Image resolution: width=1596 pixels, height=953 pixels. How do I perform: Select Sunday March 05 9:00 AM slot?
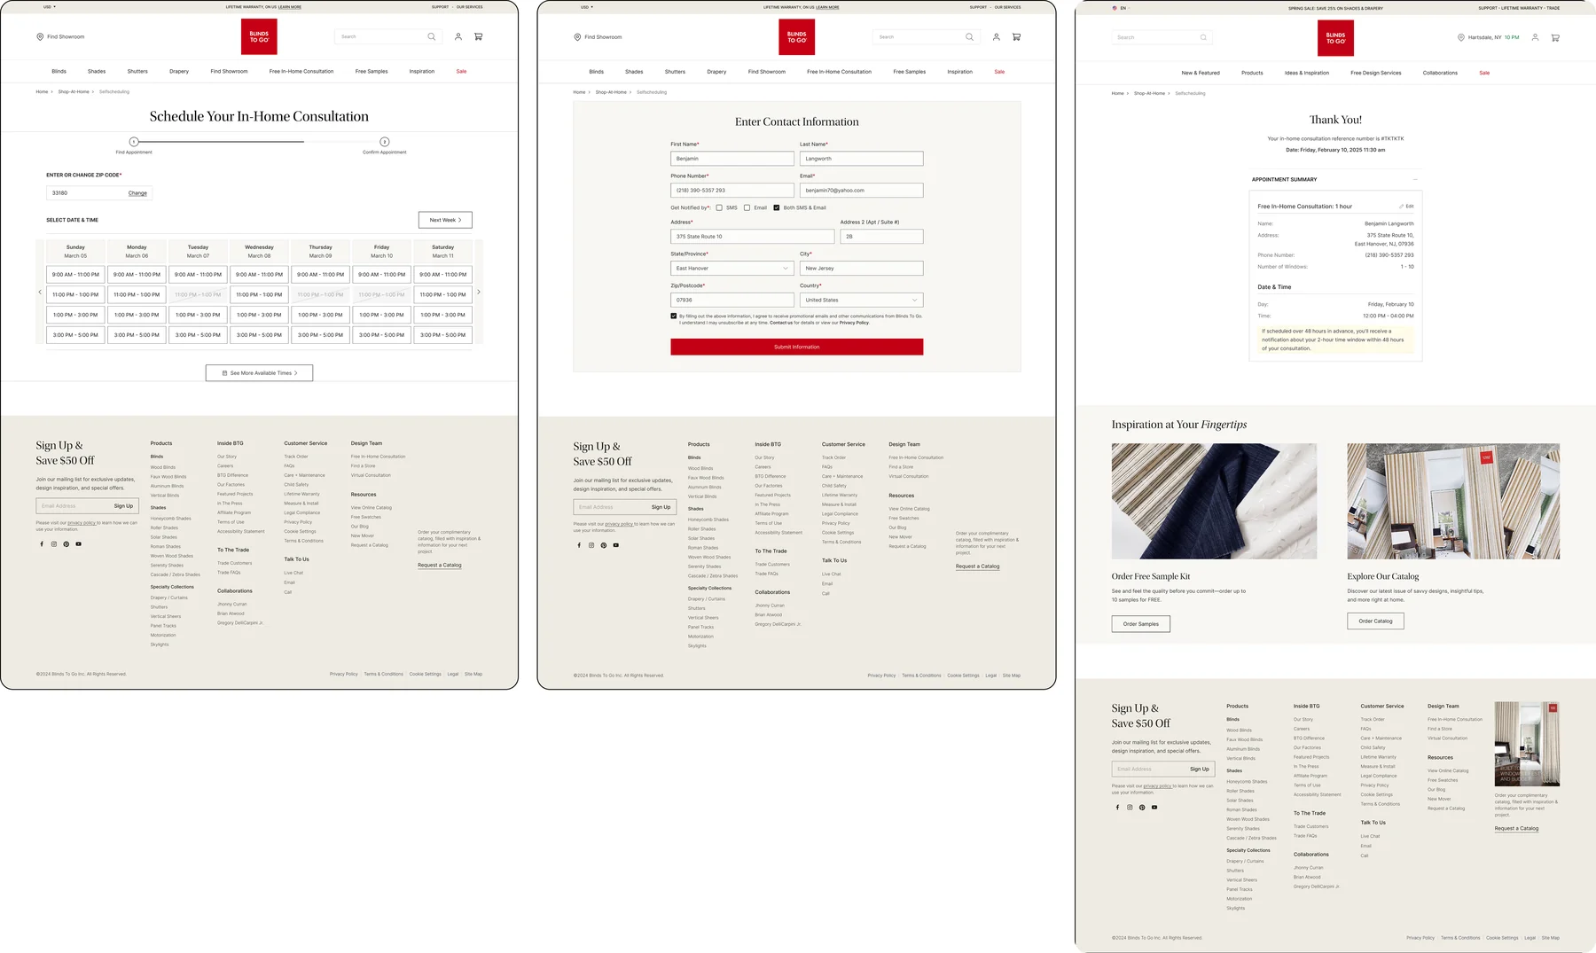click(x=75, y=275)
